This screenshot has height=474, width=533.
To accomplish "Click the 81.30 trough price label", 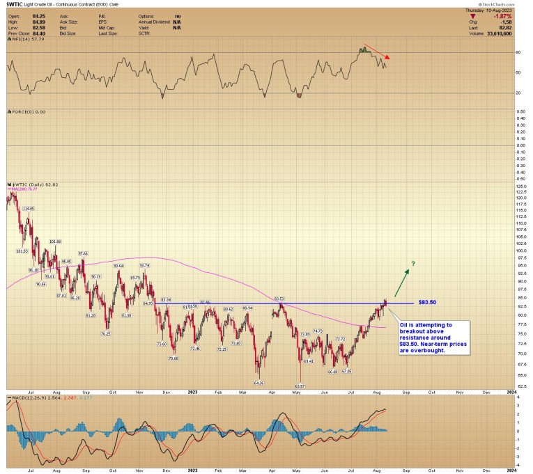I will (x=126, y=316).
